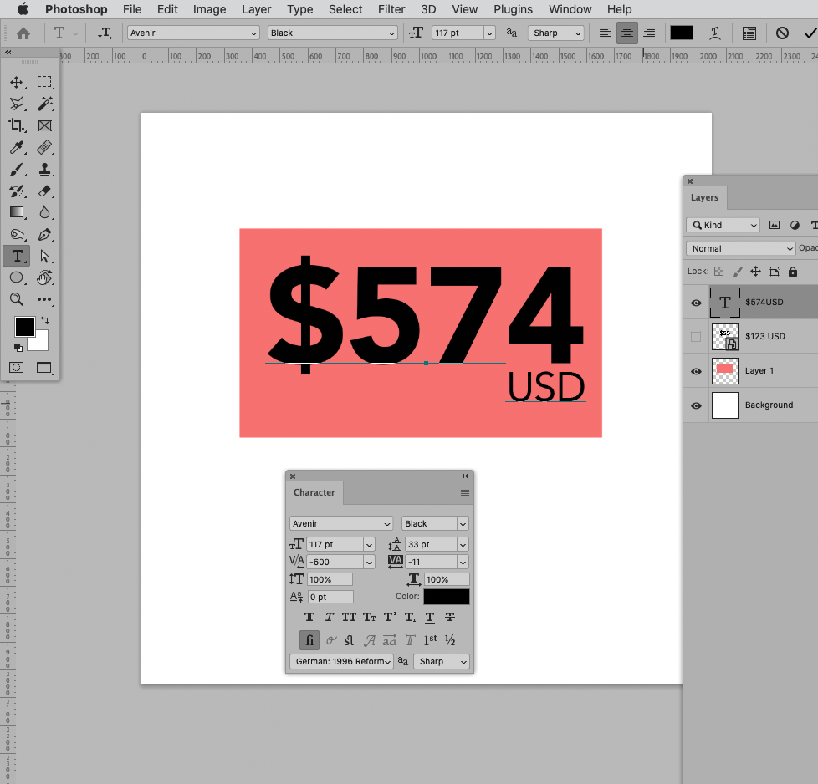Open Create Warped Text dialog
The width and height of the screenshot is (818, 784).
715,33
